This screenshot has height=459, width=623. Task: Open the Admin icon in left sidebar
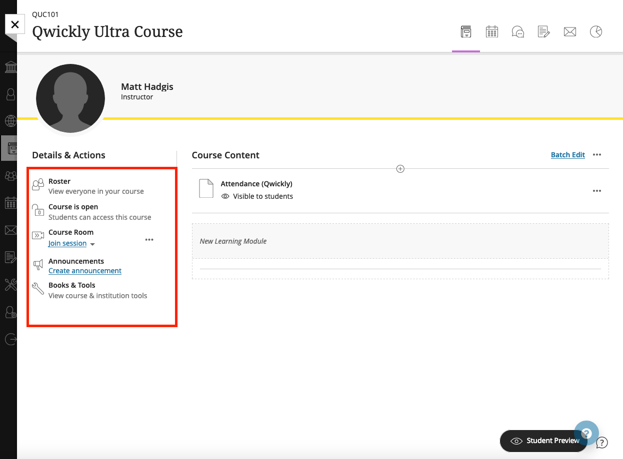click(x=10, y=312)
